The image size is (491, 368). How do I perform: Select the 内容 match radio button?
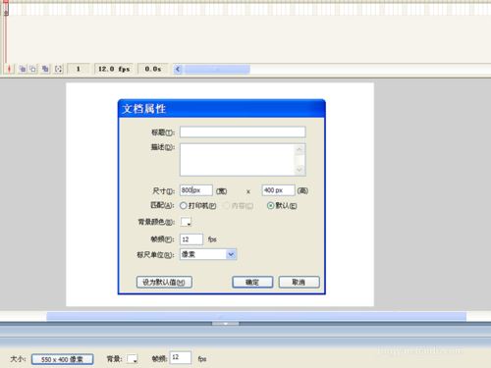coord(226,206)
